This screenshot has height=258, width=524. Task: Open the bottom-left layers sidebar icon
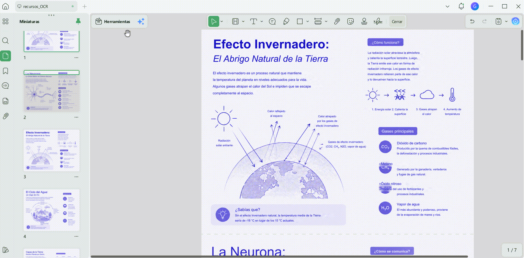pyautogui.click(x=5, y=250)
